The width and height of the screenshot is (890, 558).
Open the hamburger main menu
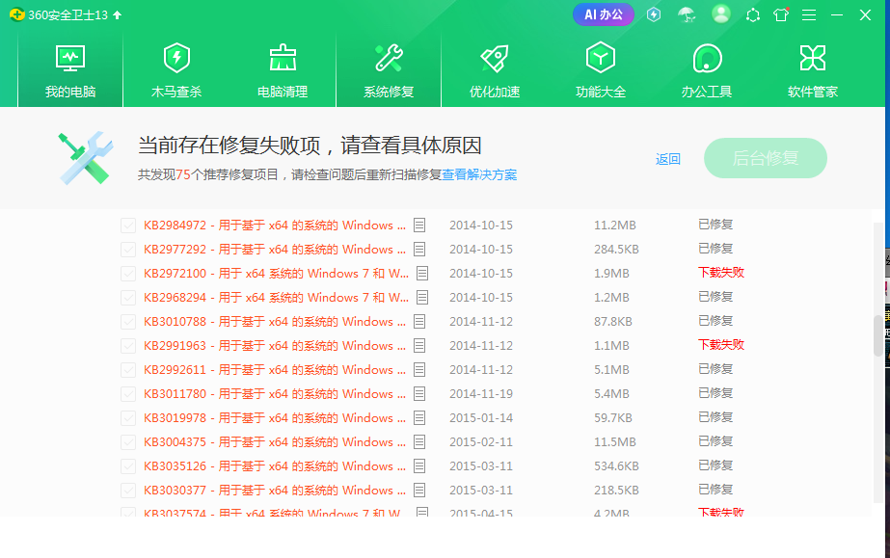click(809, 14)
